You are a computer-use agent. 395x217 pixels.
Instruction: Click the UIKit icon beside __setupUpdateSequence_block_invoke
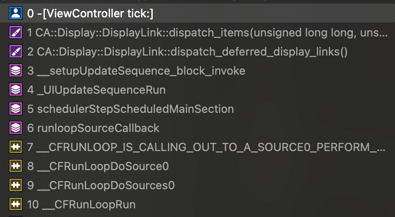[15, 71]
